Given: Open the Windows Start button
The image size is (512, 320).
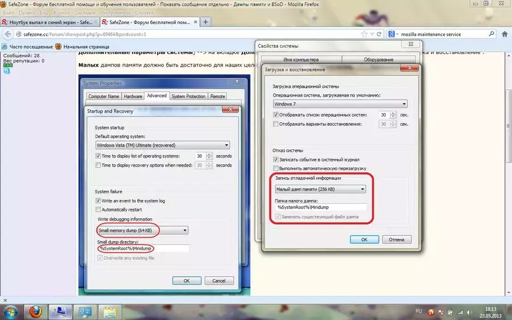Looking at the screenshot, I should tap(10, 312).
